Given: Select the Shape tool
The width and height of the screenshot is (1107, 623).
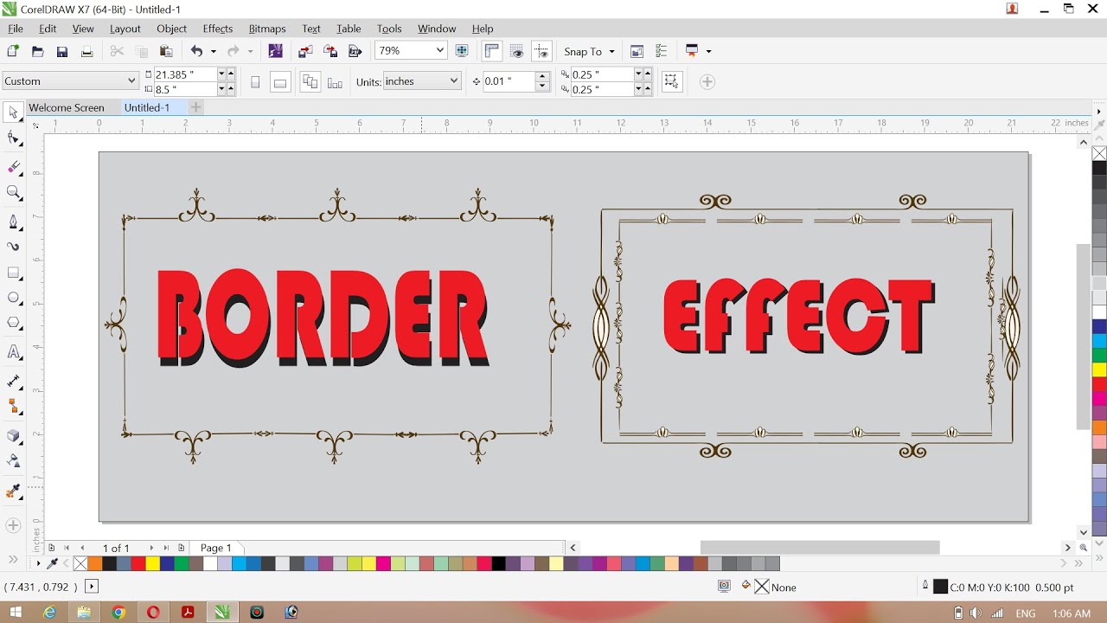Looking at the screenshot, I should pyautogui.click(x=14, y=138).
